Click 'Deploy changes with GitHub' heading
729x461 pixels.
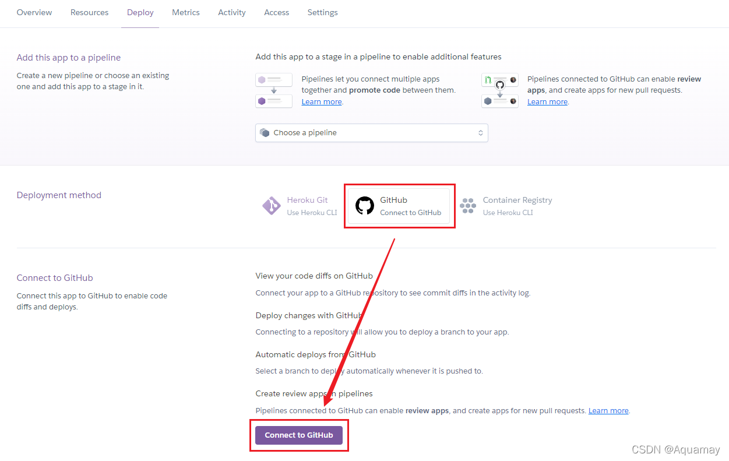click(309, 315)
